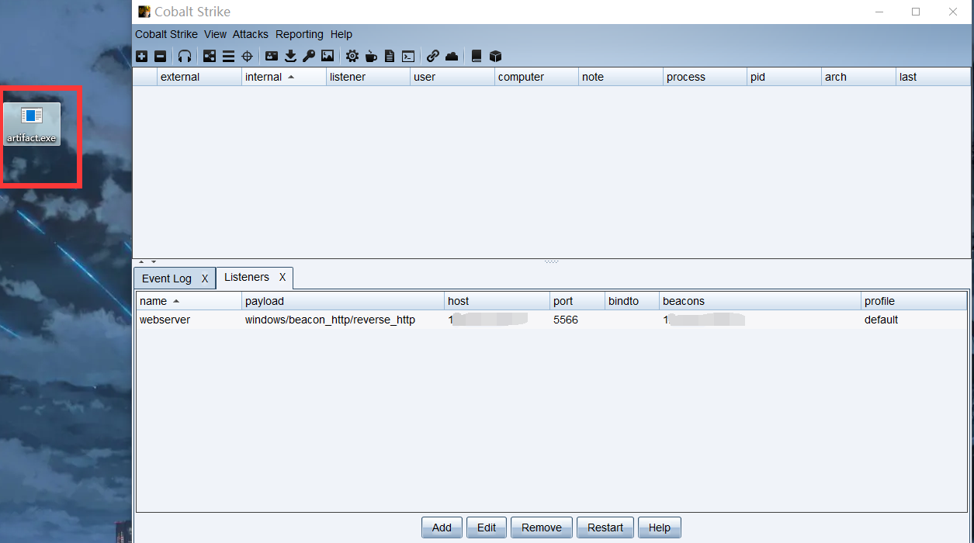
Task: Sort beacons by last column header
Action: (933, 77)
